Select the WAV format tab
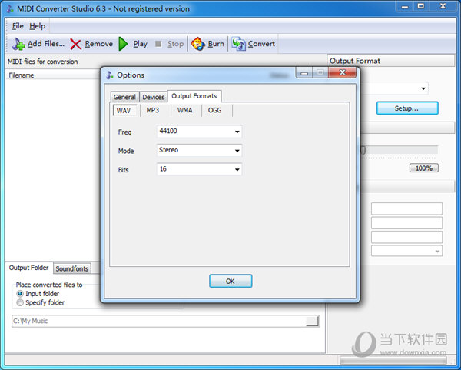 click(124, 111)
